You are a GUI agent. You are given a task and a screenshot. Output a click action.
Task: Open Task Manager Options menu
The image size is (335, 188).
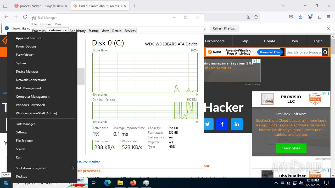coord(46,24)
